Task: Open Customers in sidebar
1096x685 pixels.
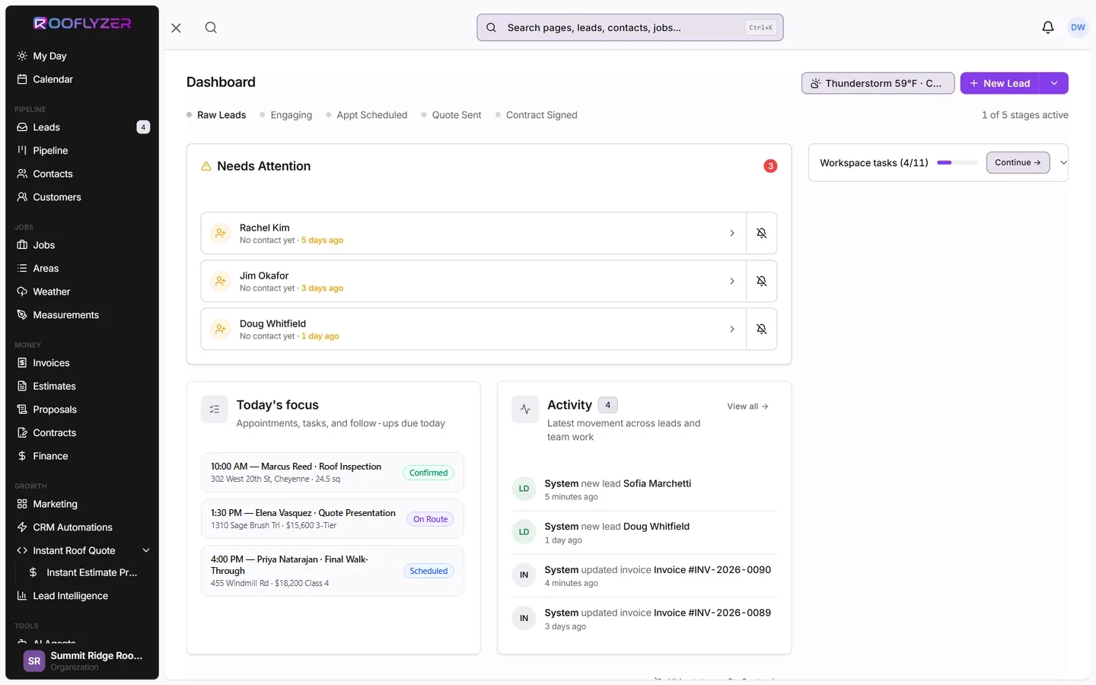Action: (82, 197)
